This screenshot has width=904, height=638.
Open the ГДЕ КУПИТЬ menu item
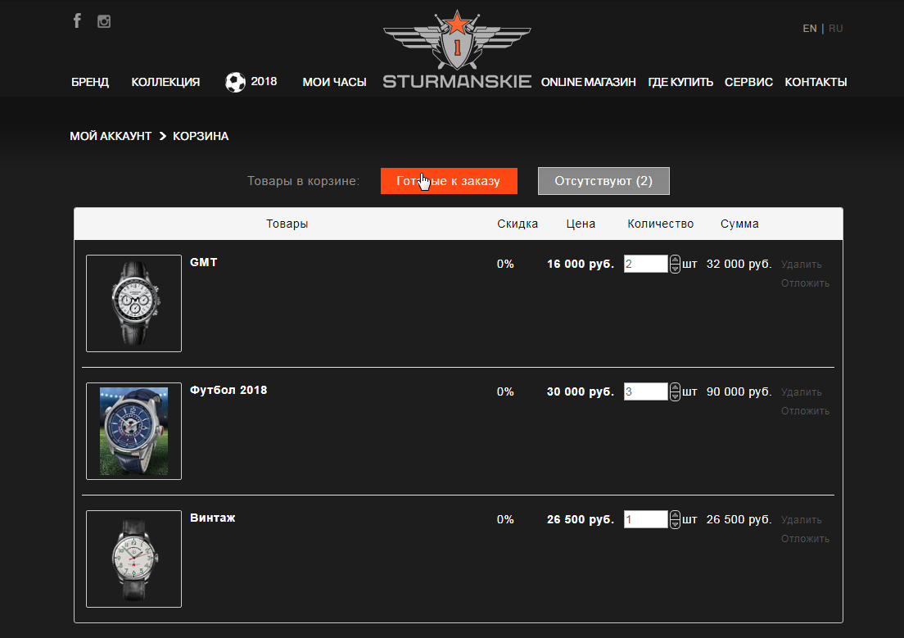pyautogui.click(x=680, y=82)
